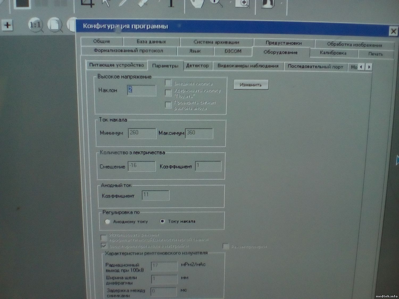The image size is (399, 299).
Task: Open the X-ray image icon in toolbar
Action: [268, 3]
